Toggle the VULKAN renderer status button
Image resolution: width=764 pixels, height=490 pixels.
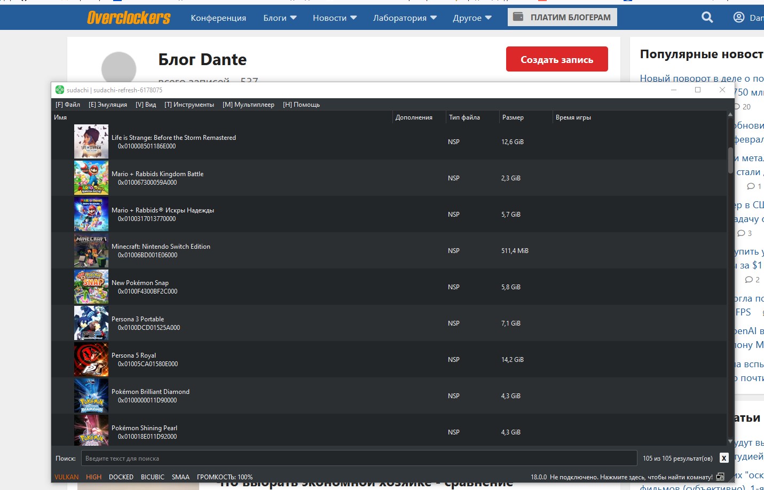coord(66,477)
